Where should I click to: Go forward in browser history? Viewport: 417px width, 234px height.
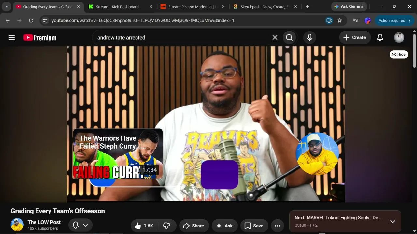point(19,20)
